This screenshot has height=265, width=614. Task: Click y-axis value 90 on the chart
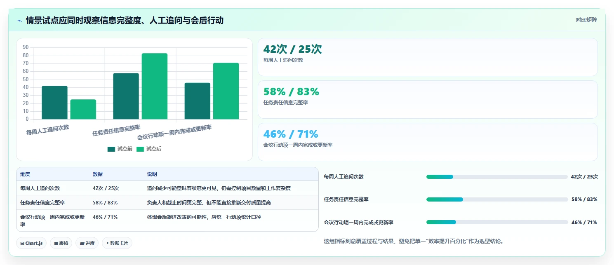click(26, 47)
